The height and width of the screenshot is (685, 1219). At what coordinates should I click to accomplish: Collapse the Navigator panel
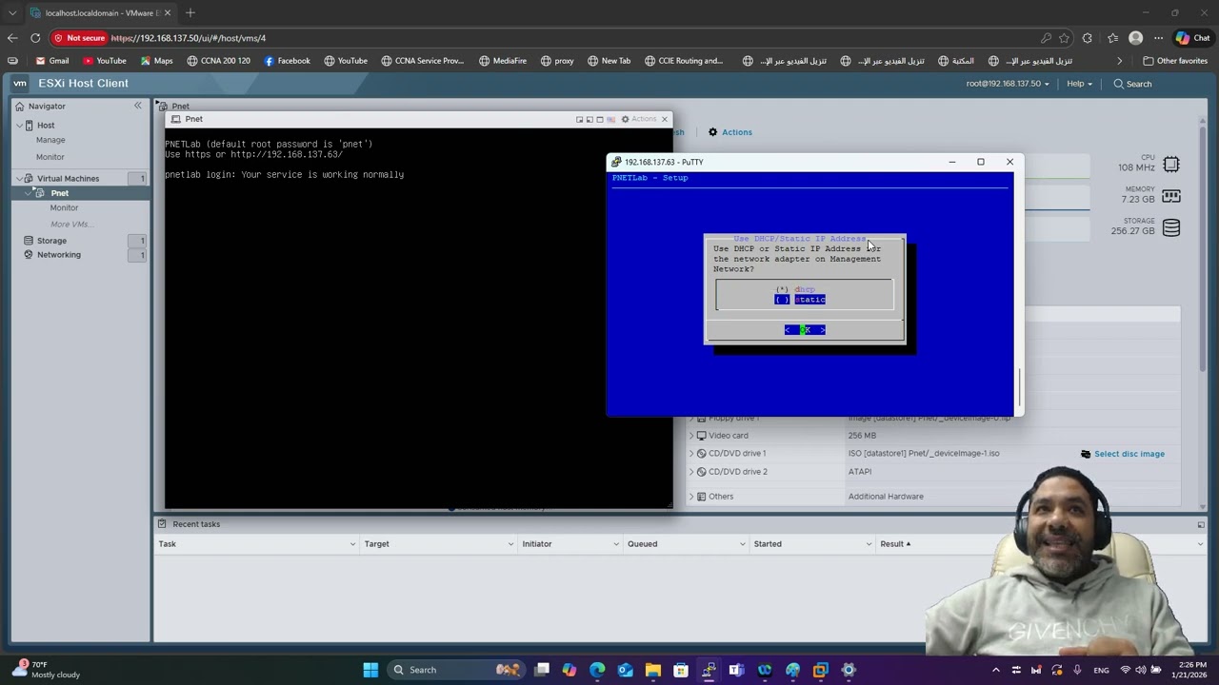(x=137, y=106)
